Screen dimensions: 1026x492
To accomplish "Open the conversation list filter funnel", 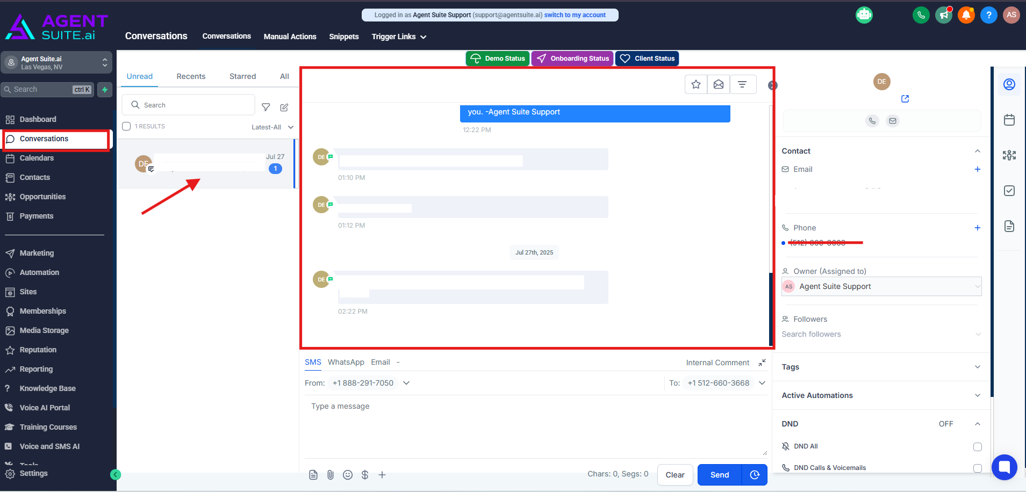I will (x=266, y=107).
